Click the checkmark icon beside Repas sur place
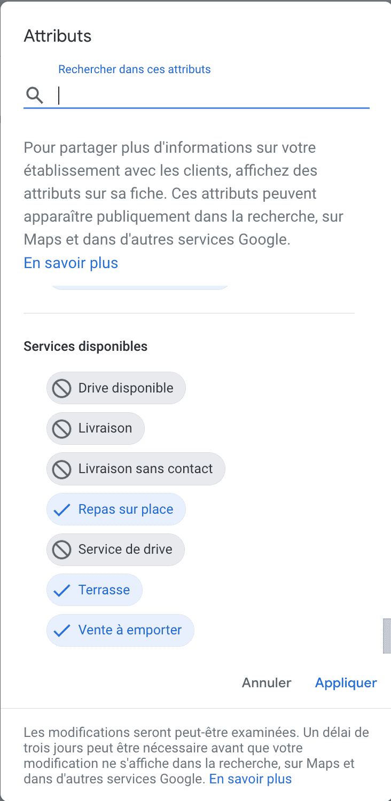This screenshot has height=801, width=391. 62,509
